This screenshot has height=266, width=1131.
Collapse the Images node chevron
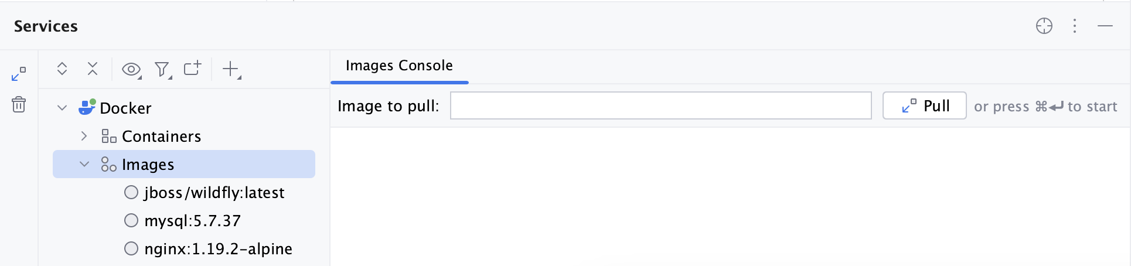tap(84, 164)
